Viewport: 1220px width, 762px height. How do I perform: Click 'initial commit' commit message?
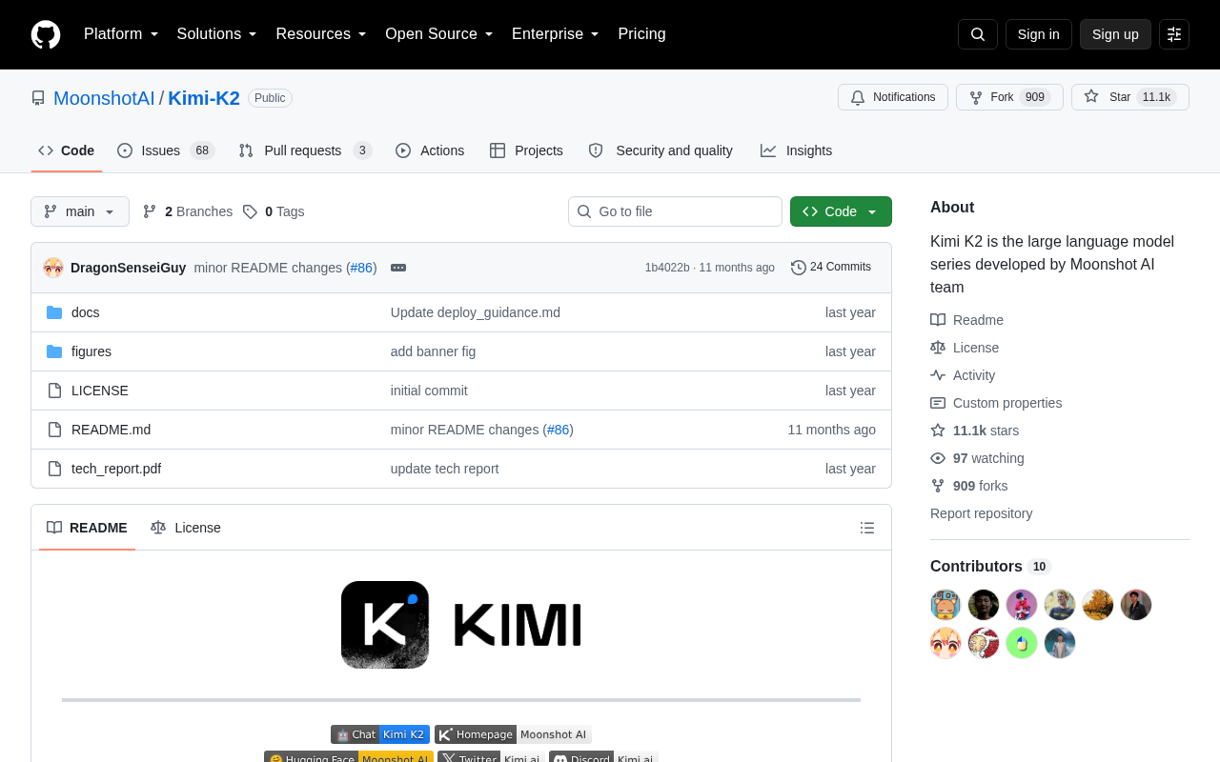point(429,391)
